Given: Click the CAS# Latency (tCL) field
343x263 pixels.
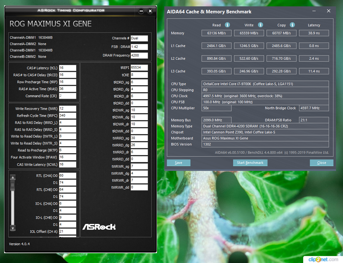Looking at the screenshot, I should pos(68,68).
